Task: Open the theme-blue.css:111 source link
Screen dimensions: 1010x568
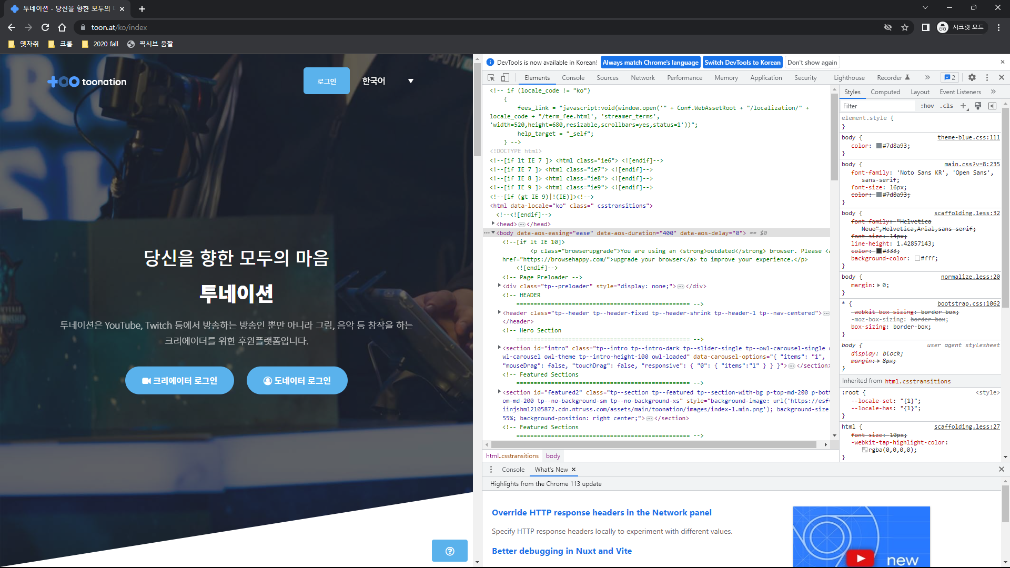Action: click(x=968, y=137)
